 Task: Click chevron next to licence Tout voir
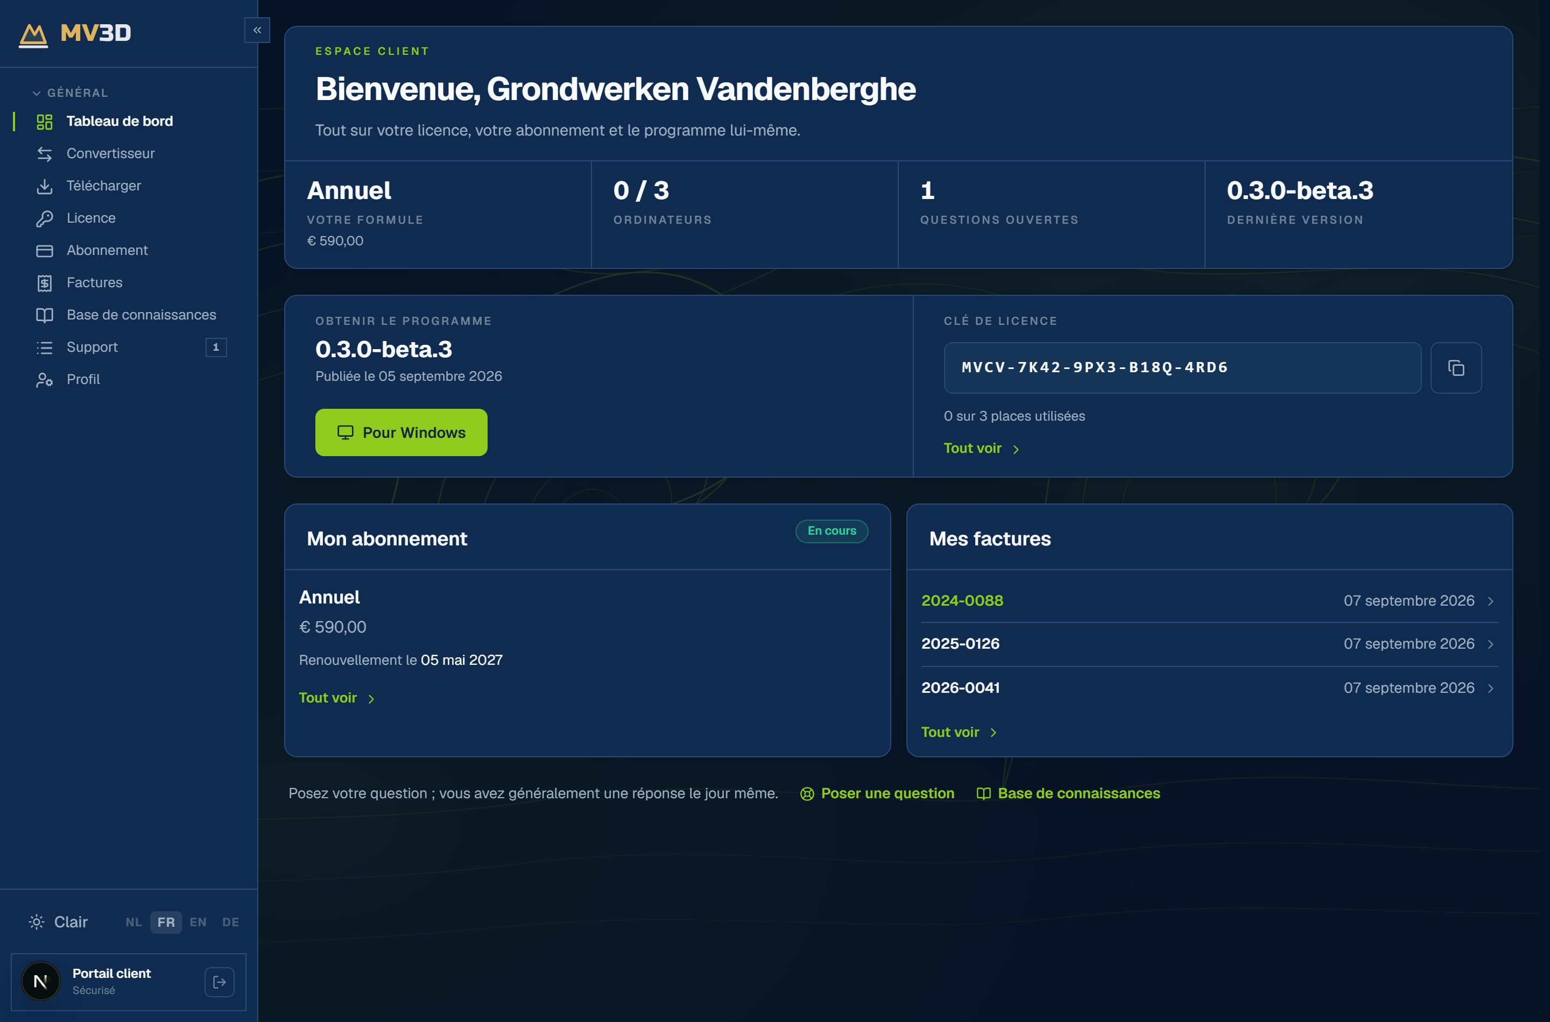coord(1016,449)
